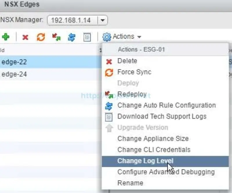Expand the Actions menu chevron
The height and width of the screenshot is (193, 232).
click(139, 37)
